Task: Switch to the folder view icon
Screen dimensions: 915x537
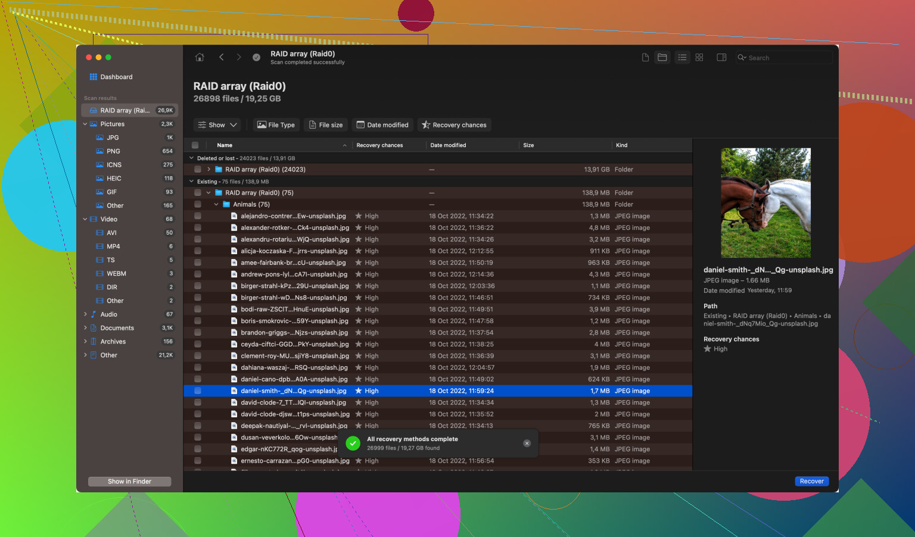Action: (662, 57)
